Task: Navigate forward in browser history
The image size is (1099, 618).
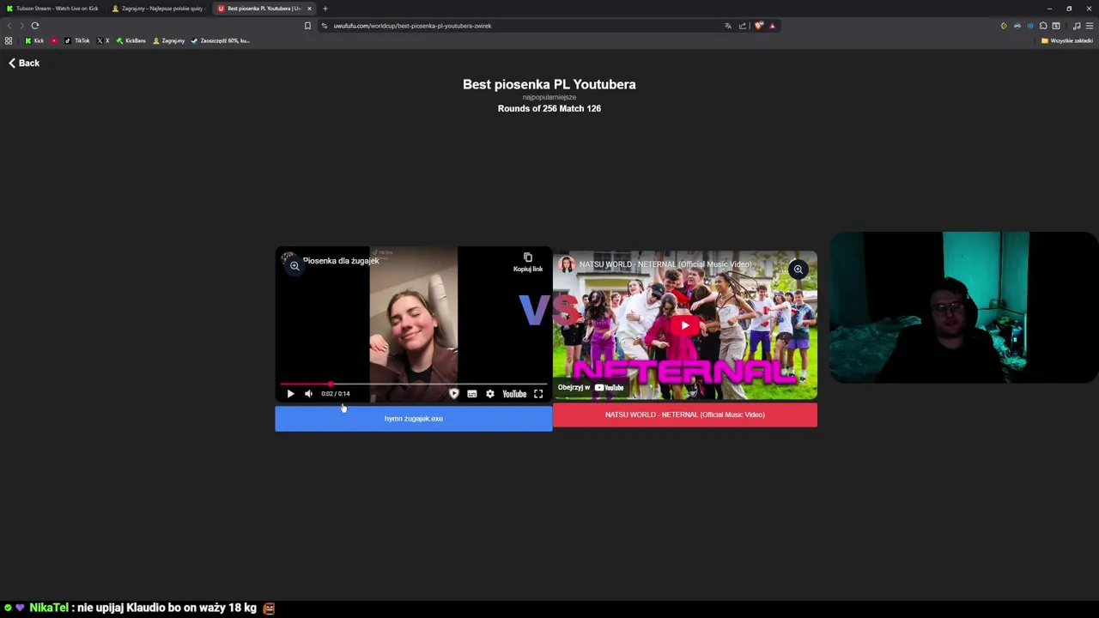Action: (x=21, y=26)
